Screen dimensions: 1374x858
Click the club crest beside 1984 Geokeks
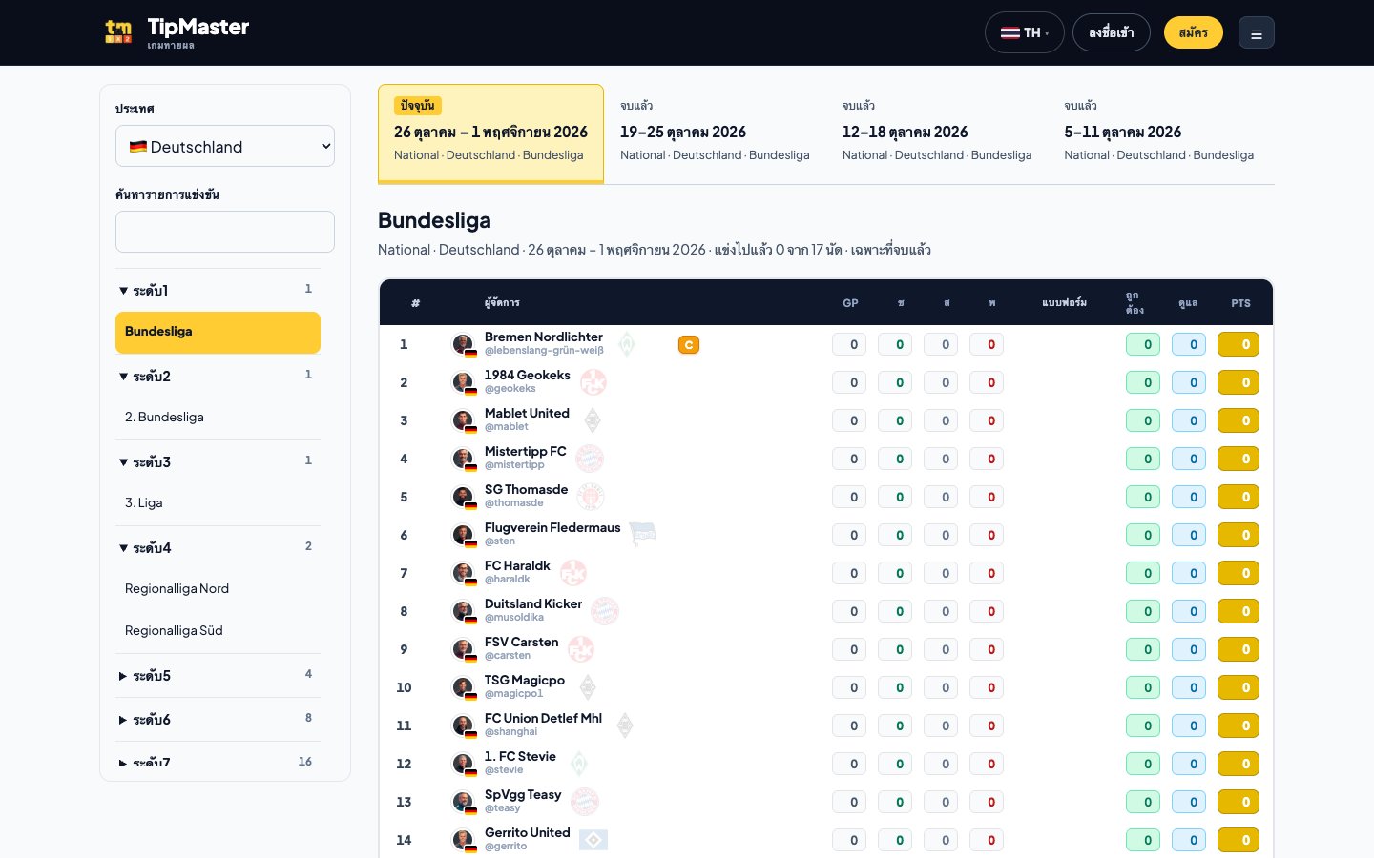click(593, 382)
